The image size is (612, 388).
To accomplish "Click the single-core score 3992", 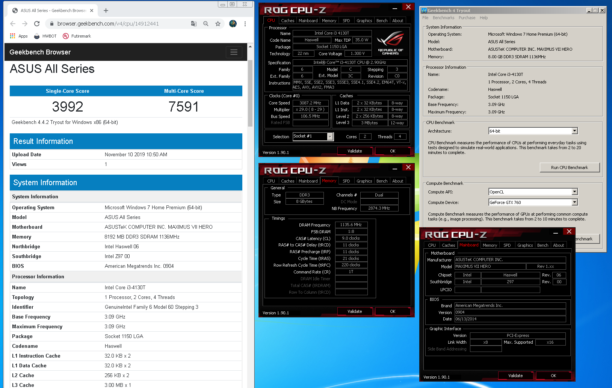I will pos(68,107).
